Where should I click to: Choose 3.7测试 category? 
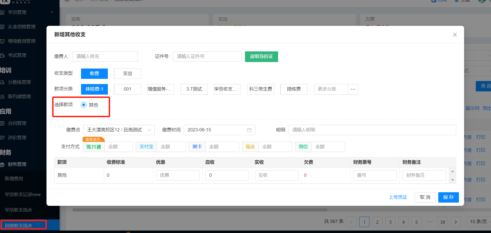(194, 89)
